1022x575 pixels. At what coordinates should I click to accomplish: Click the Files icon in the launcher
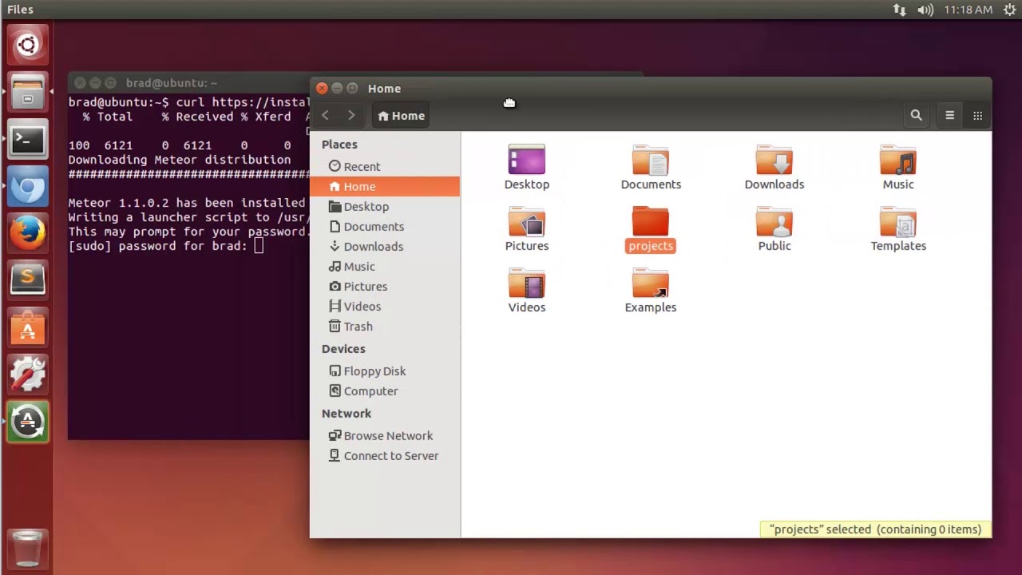28,93
